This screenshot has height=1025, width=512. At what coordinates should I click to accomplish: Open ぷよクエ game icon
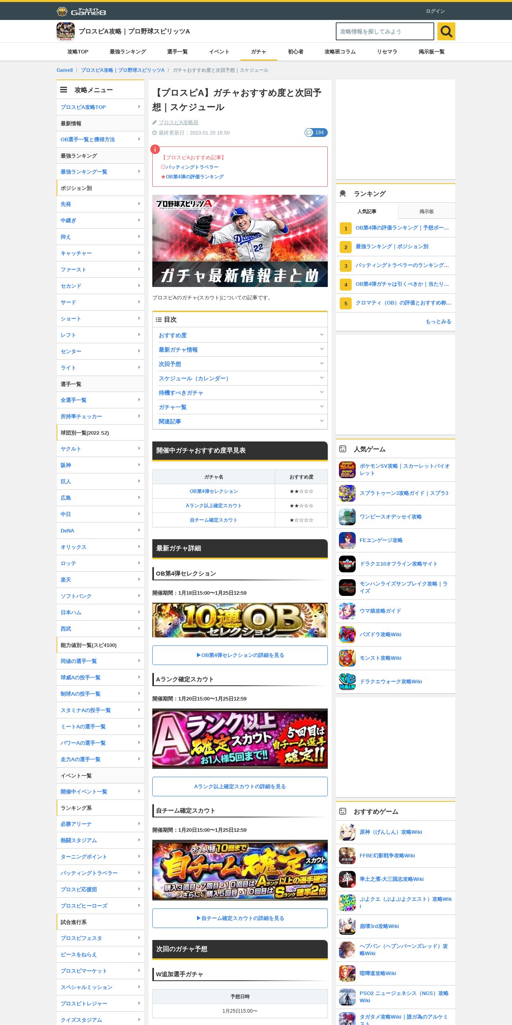tap(347, 903)
